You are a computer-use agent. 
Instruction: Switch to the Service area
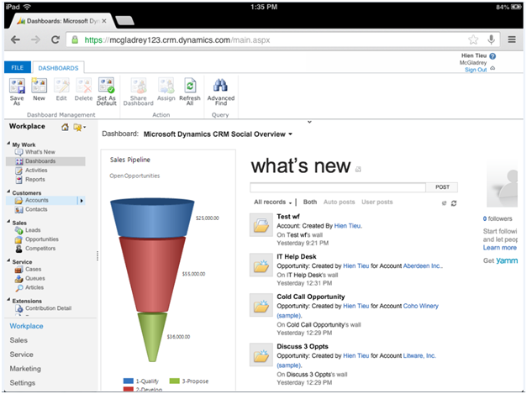(22, 355)
